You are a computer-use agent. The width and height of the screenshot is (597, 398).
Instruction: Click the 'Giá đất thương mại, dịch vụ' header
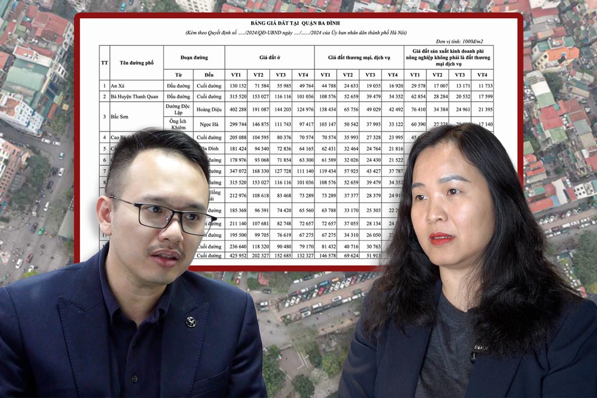coord(358,57)
